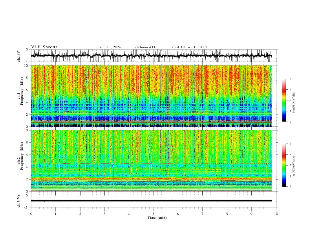The height and width of the screenshot is (240, 311).
Task: Select the "start UT = 1:30:1" text
Action: click(x=190, y=47)
